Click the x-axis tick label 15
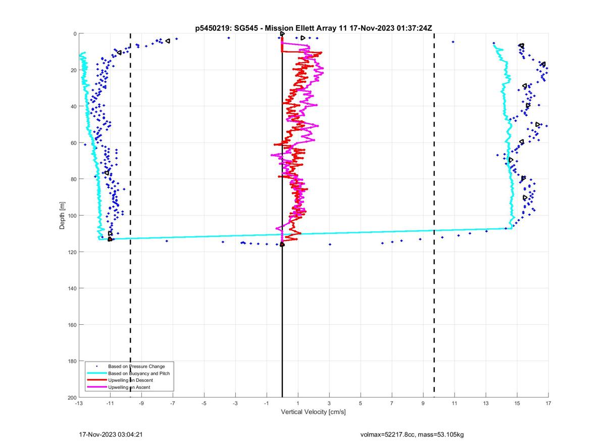Image resolution: width=606 pixels, height=447 pixels. click(x=517, y=404)
